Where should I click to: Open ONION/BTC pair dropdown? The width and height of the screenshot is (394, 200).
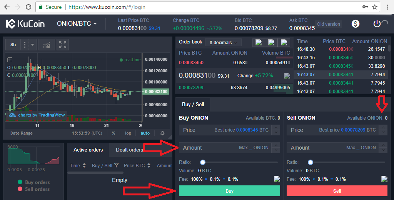point(77,23)
